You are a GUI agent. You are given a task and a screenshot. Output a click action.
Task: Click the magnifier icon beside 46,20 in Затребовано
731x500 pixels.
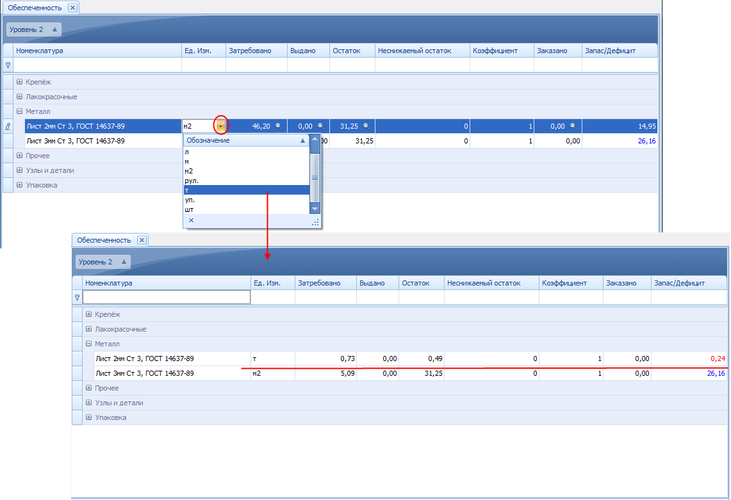coord(278,126)
